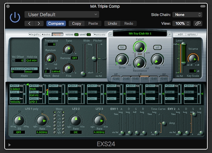The image size is (212, 153).
Task: Click the Undo button
Action: (112, 24)
